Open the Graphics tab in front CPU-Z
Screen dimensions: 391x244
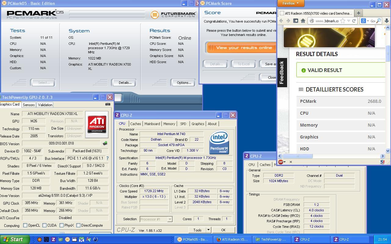tap(198, 124)
